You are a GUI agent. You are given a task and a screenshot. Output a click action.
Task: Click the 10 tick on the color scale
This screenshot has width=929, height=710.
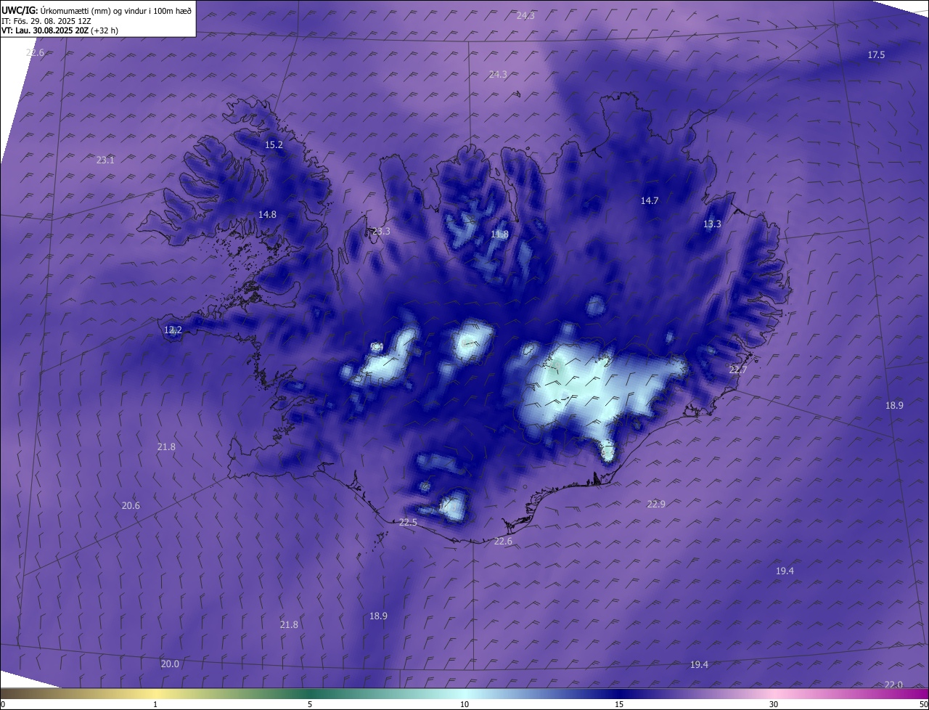464,705
